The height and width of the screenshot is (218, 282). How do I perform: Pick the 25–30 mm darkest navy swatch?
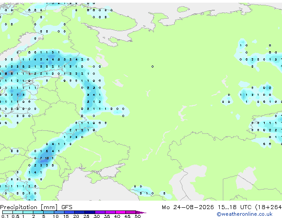(x=89, y=212)
